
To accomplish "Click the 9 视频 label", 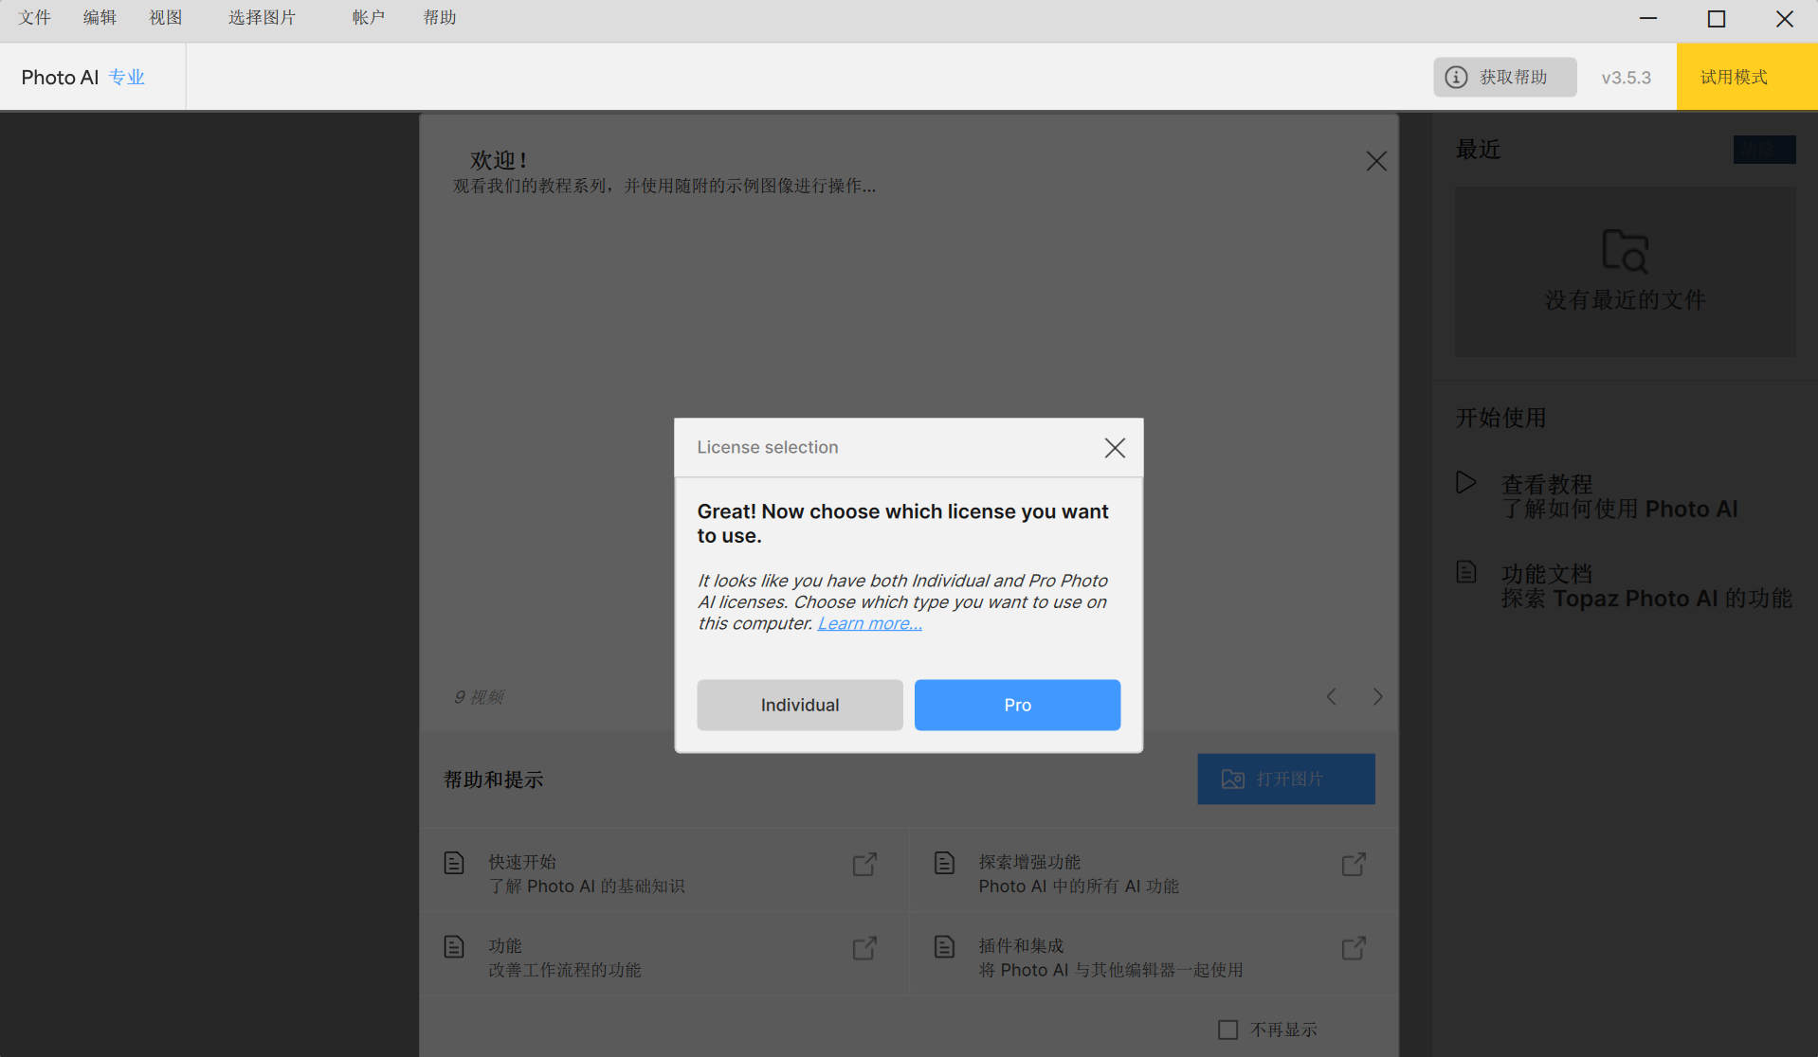I will click(x=479, y=697).
